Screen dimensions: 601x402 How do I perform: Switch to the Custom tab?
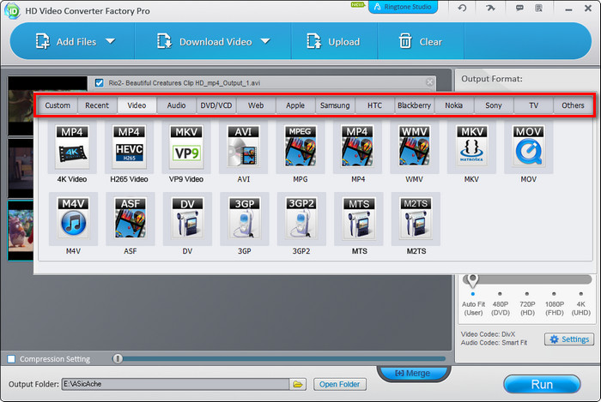click(58, 105)
